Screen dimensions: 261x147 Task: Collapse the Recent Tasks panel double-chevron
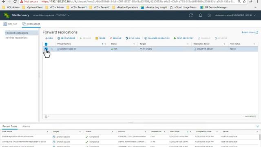(257, 127)
